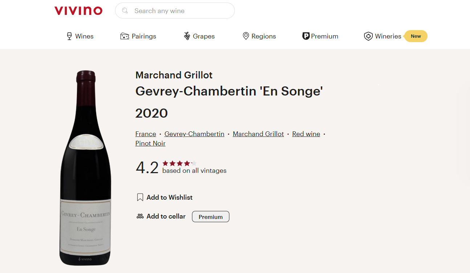This screenshot has height=273, width=470.
Task: Visit the Marchand Grillot winery link
Action: (258, 134)
